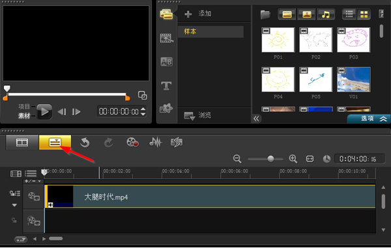The width and height of the screenshot is (391, 248).
Task: Click the 浏览 browse button
Action: [197, 115]
